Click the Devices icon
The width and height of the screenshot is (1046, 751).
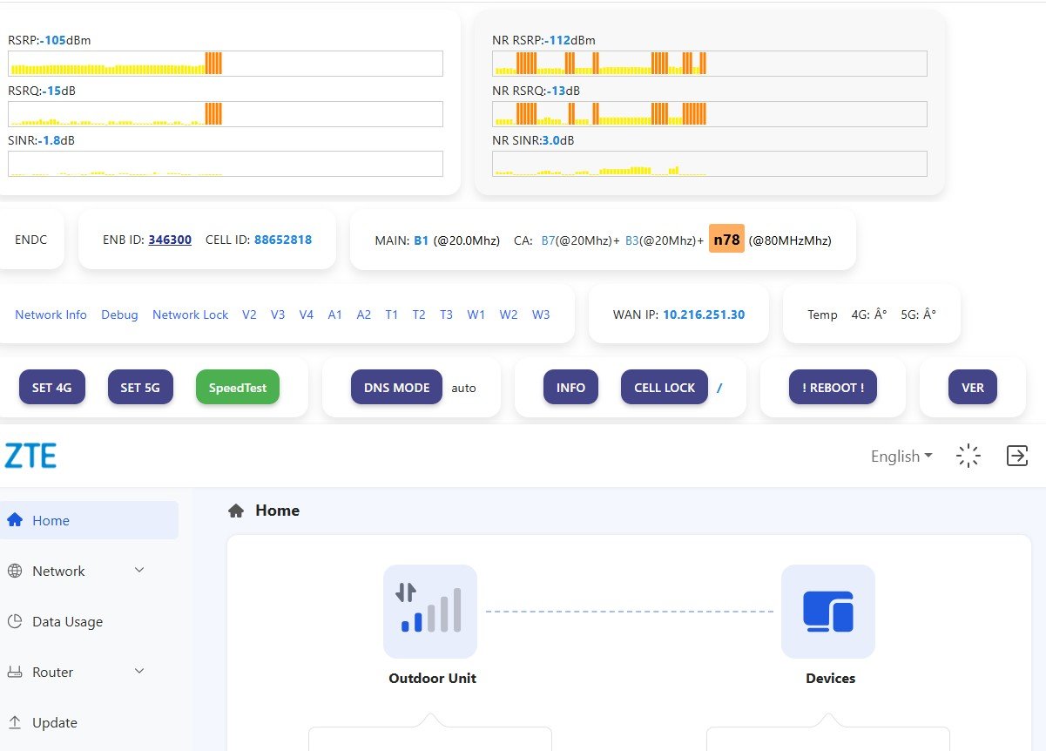tap(827, 611)
